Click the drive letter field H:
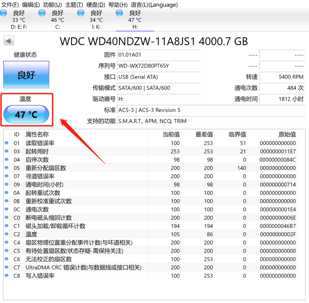This screenshot has height=303, width=309. (159, 99)
